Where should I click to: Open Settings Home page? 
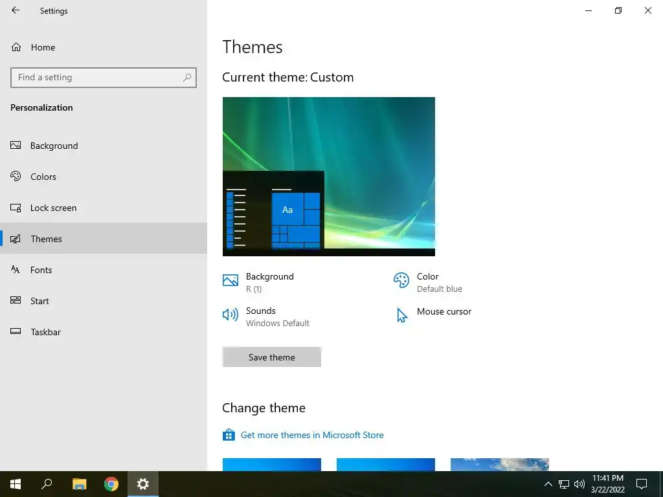click(x=104, y=47)
